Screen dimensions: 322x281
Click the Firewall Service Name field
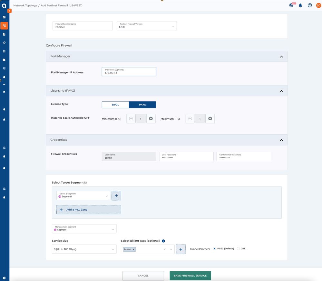82,26
